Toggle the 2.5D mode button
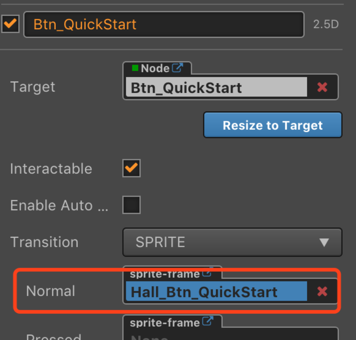 coord(326,24)
